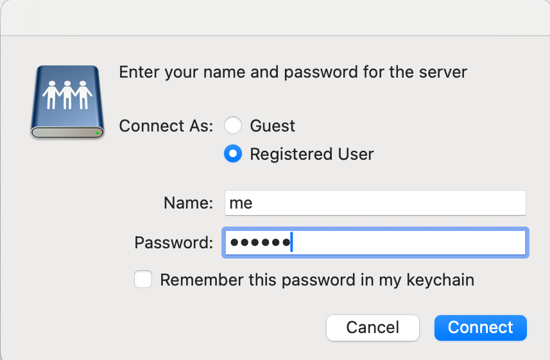Click the password dots in the Password field
This screenshot has width=550, height=360.
click(261, 242)
